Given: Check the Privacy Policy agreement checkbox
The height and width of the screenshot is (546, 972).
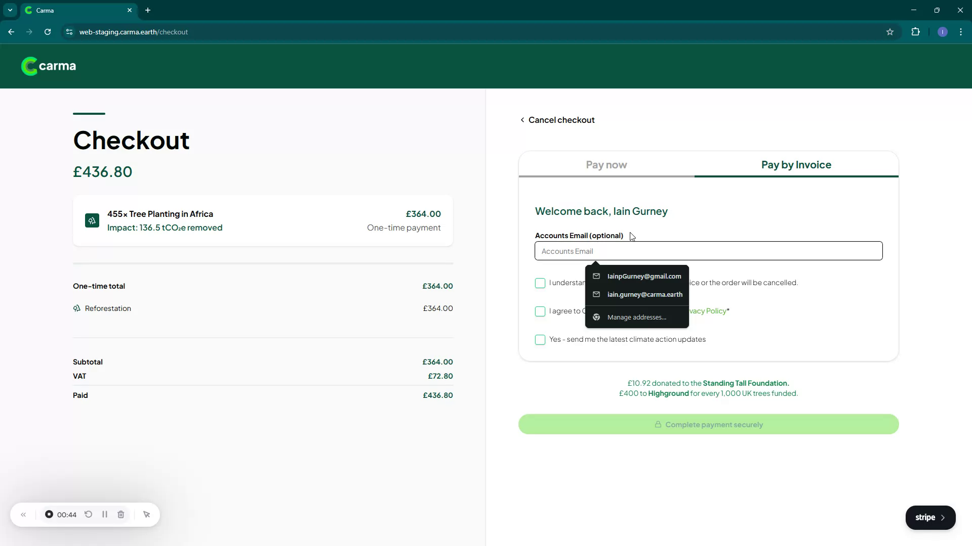Looking at the screenshot, I should (x=540, y=311).
